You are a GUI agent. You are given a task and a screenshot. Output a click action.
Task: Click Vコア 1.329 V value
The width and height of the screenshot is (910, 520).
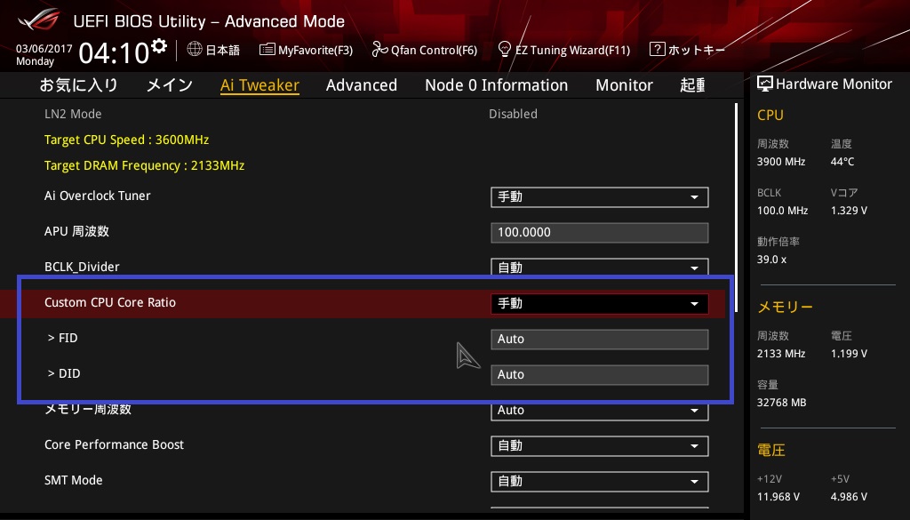[849, 210]
